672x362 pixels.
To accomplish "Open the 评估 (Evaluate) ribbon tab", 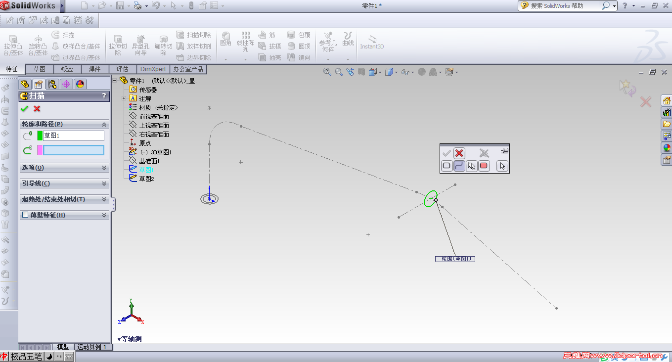I will (123, 69).
